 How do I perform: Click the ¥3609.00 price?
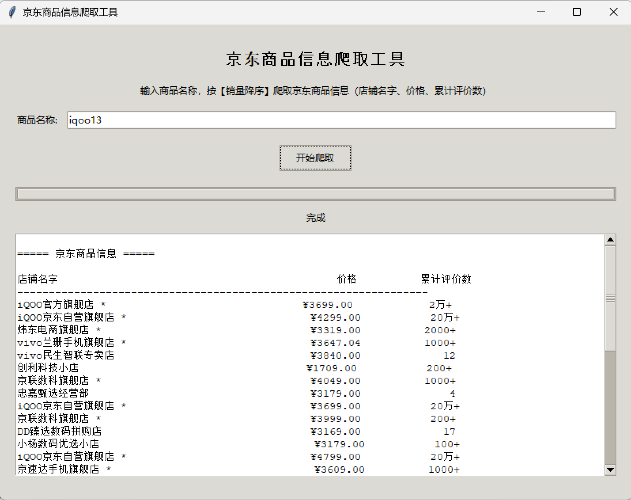[x=340, y=470]
